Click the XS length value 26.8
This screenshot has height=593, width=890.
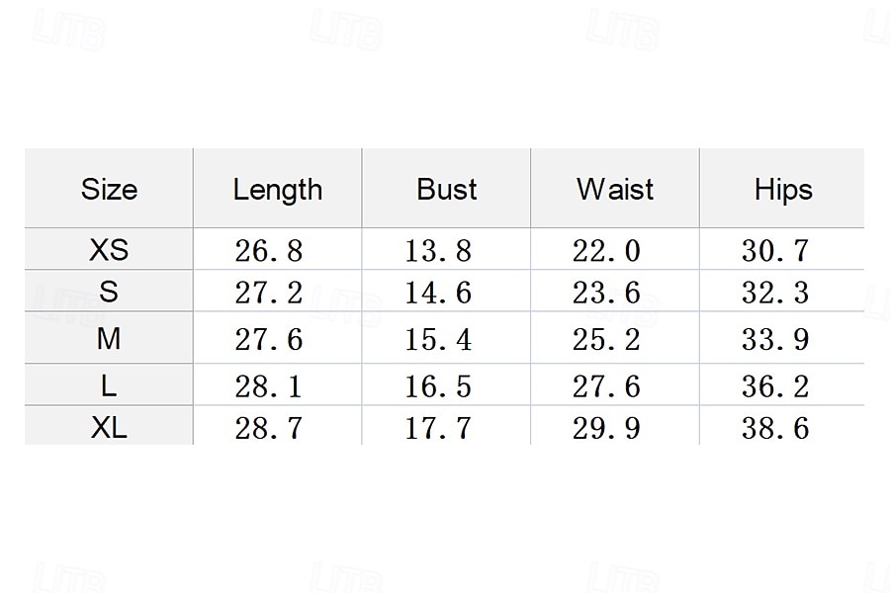[x=269, y=251]
